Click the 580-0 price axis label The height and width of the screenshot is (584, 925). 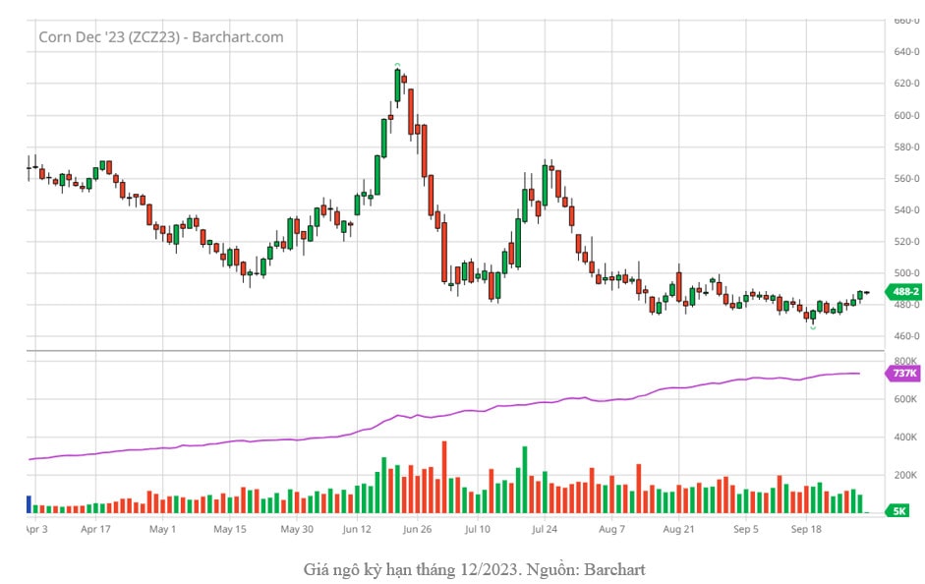(906, 146)
